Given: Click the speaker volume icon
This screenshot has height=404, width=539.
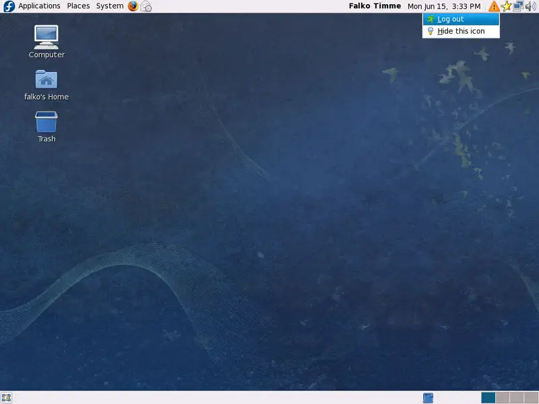Looking at the screenshot, I should [530, 6].
